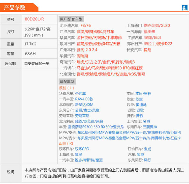Image resolution: width=189 pixels, height=184 pixels.
Task: Click the blue 捷豹 model text
Action: pyautogui.click(x=140, y=116)
